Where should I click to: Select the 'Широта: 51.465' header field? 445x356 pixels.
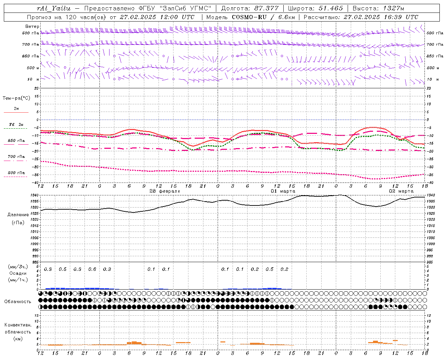316,9
